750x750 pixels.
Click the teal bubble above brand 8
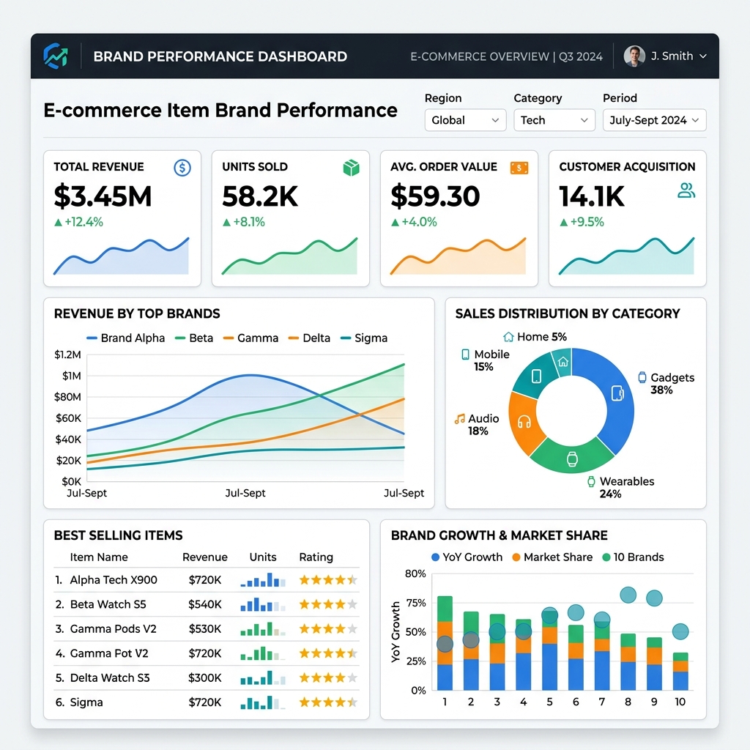(628, 595)
